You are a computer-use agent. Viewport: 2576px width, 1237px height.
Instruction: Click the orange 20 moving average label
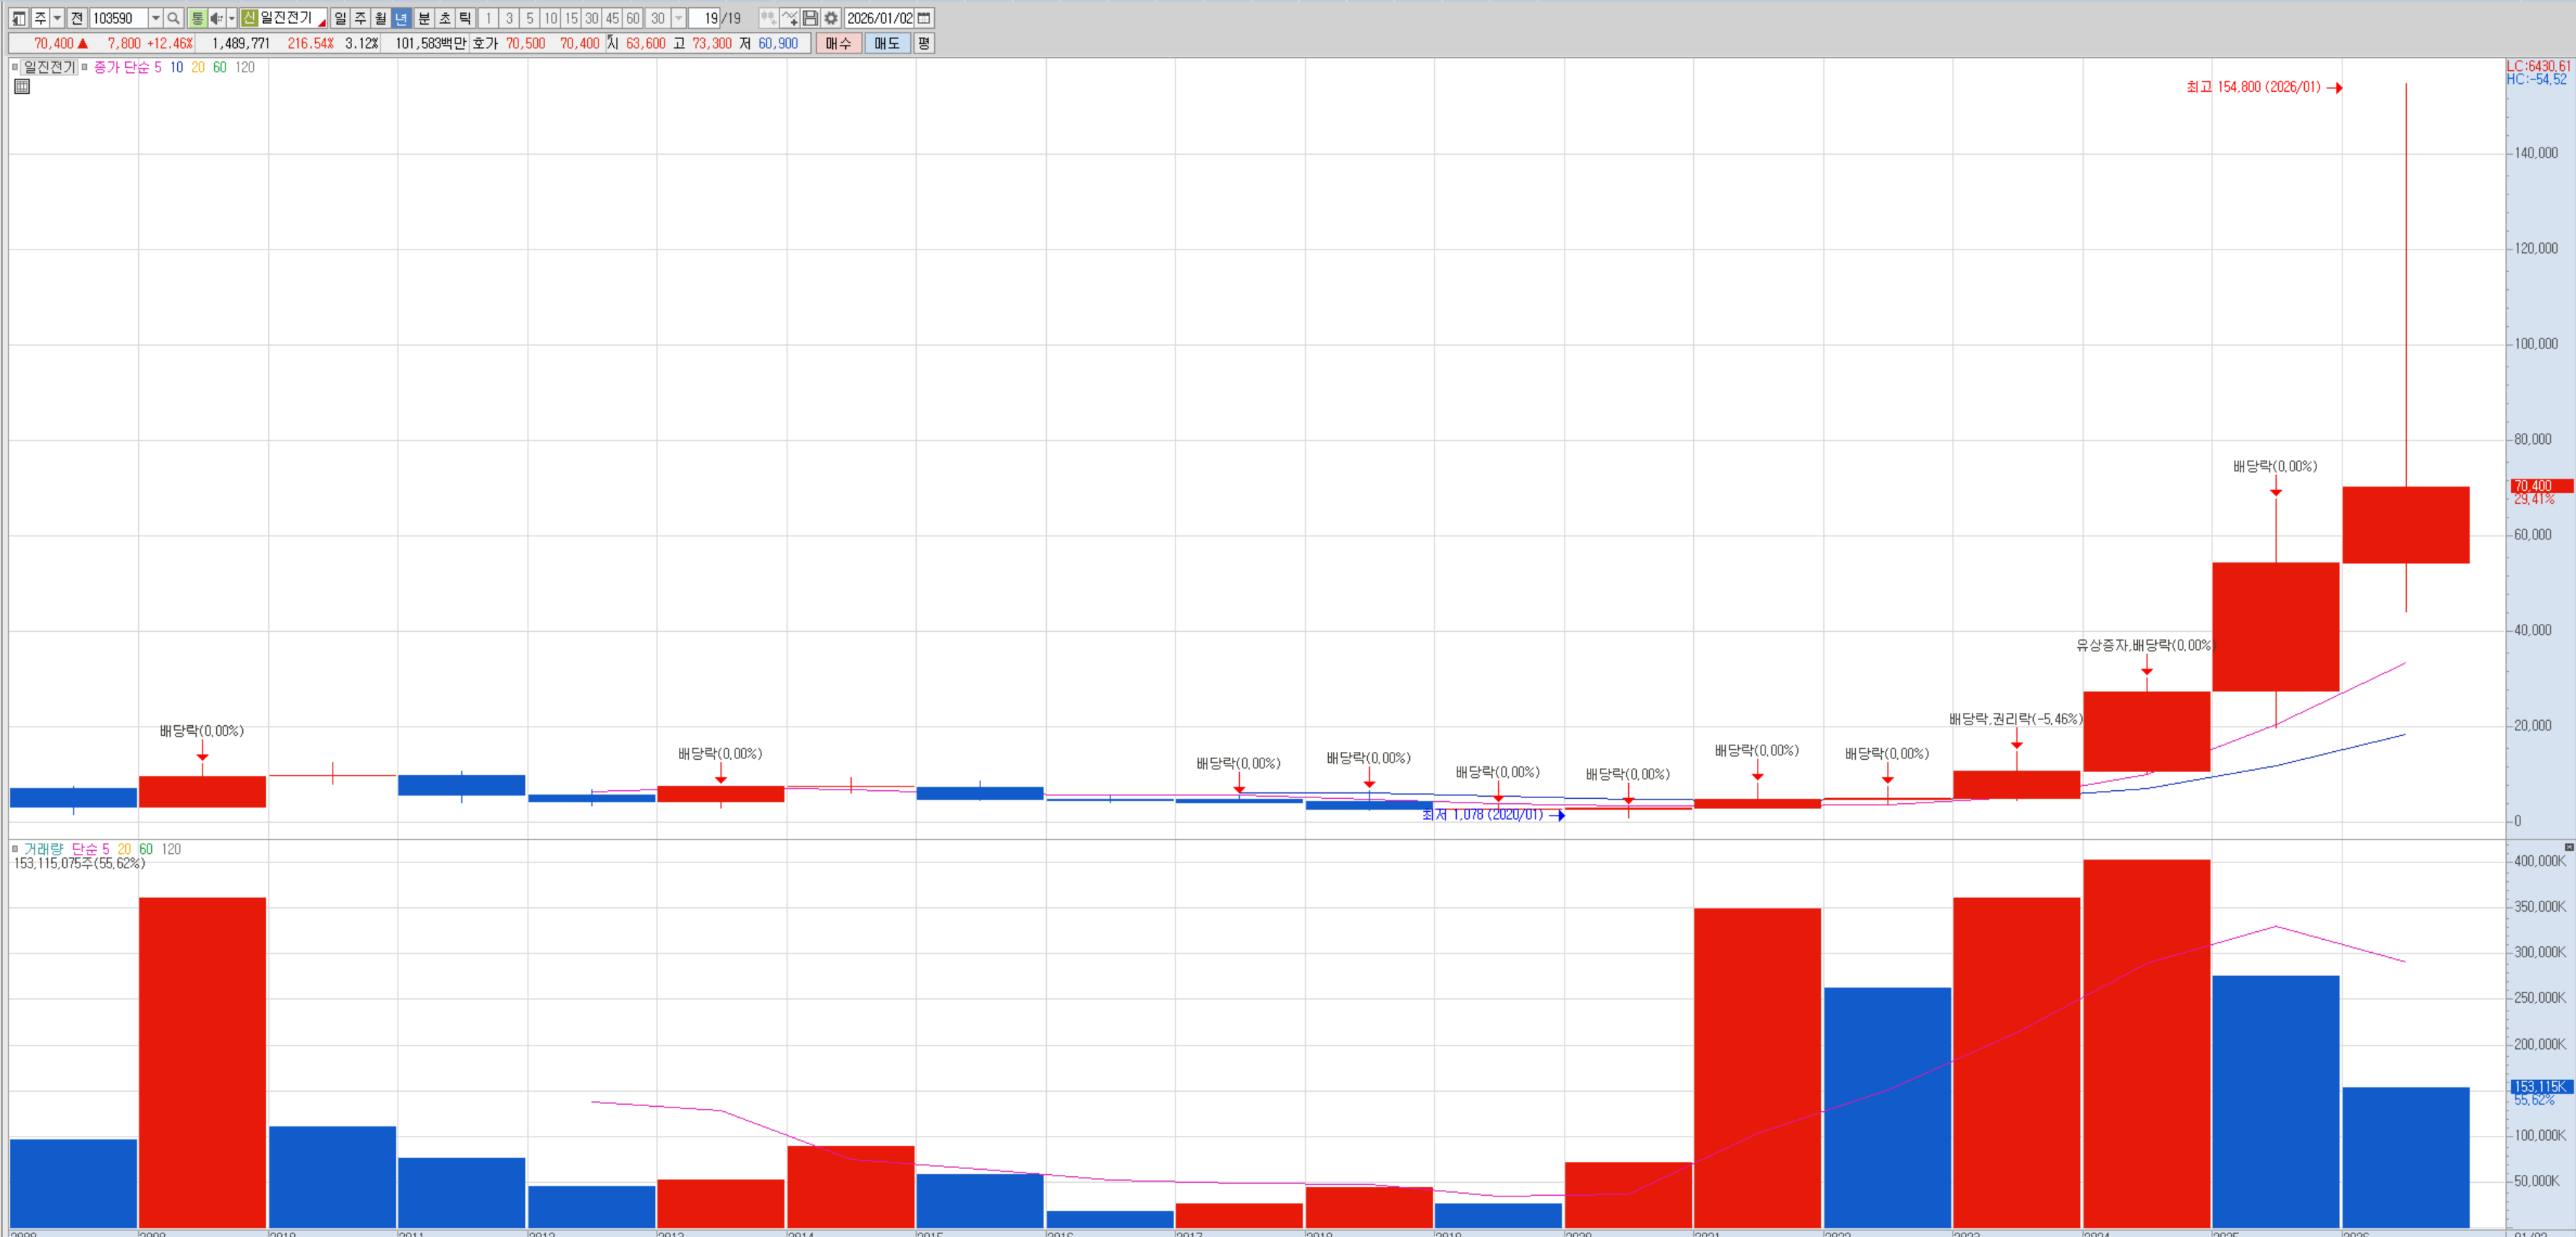pyautogui.click(x=198, y=67)
